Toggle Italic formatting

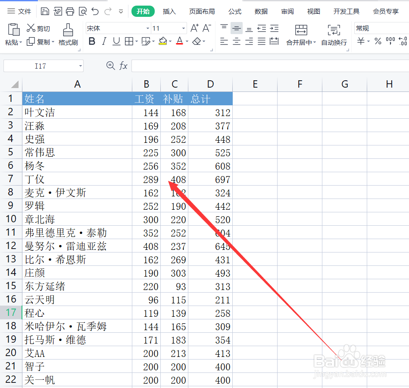104,41
